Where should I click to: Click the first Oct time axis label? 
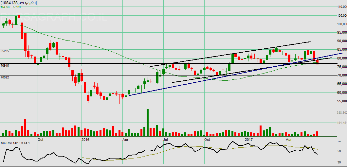tap(41, 140)
